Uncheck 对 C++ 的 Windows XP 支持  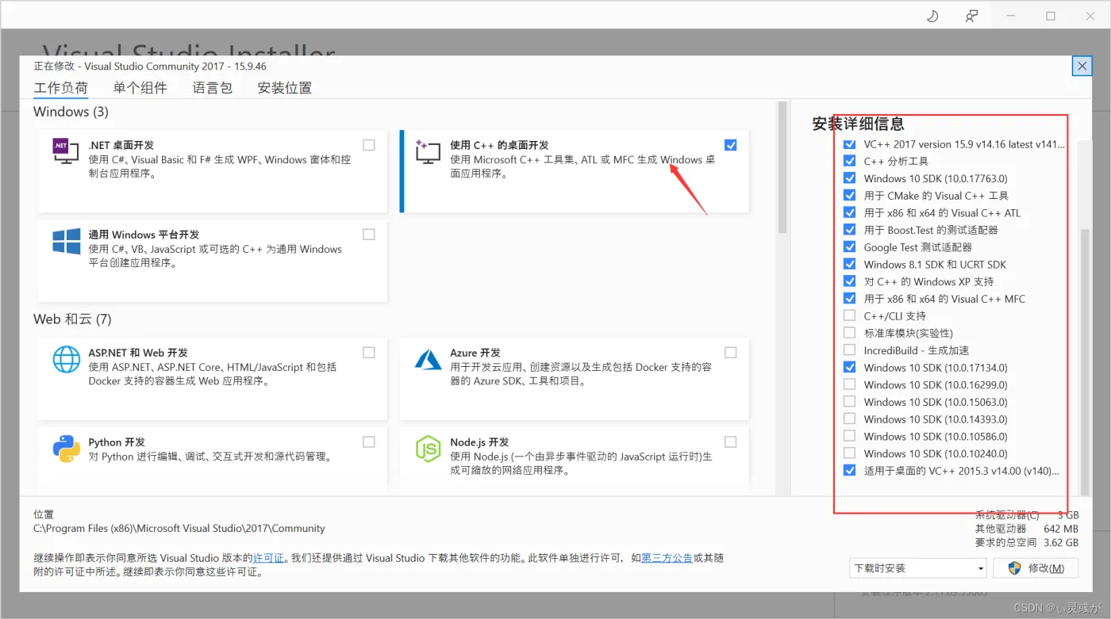click(850, 281)
